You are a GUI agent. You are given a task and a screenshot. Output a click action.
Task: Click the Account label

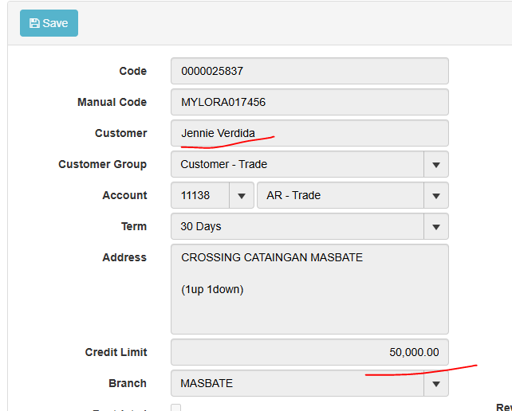pyautogui.click(x=124, y=195)
